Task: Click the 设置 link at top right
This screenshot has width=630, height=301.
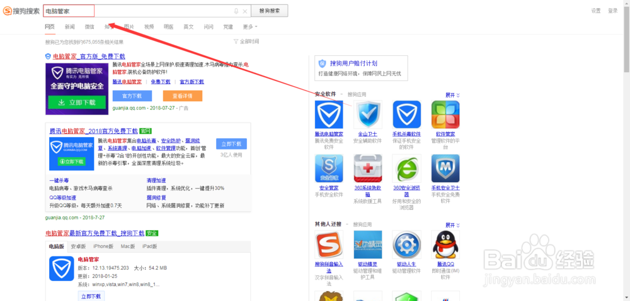Action: coord(596,11)
